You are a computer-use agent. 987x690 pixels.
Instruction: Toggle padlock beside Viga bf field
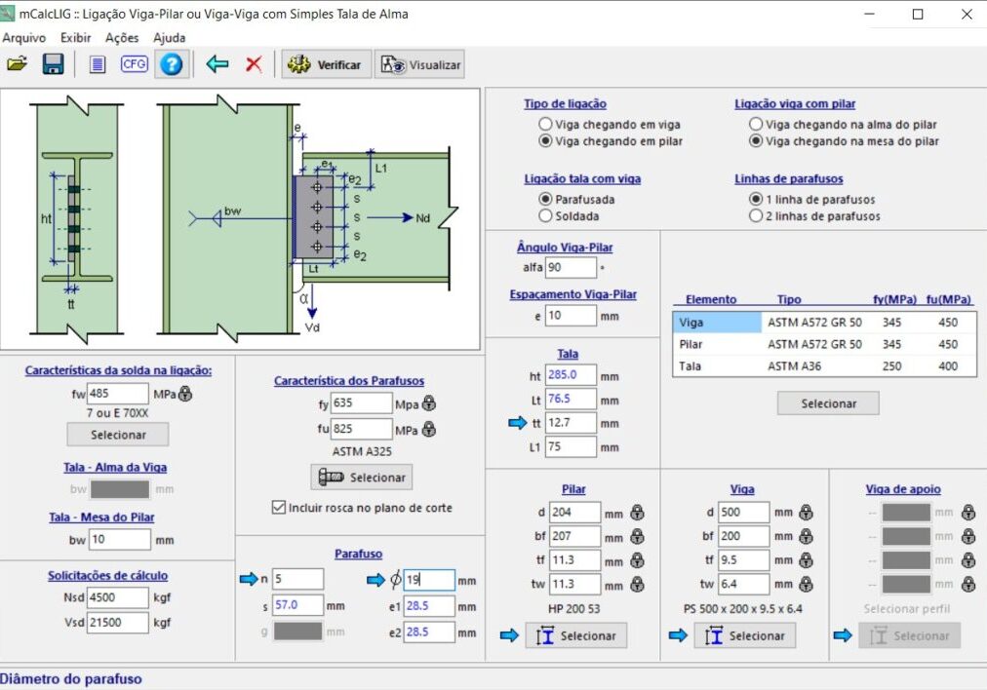pos(806,537)
